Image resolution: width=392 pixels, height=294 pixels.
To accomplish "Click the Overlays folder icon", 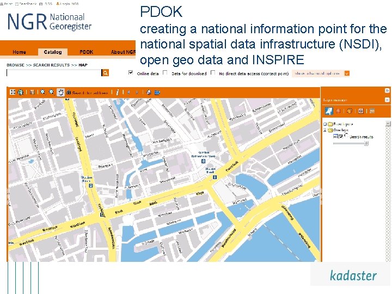I will [x=330, y=130].
